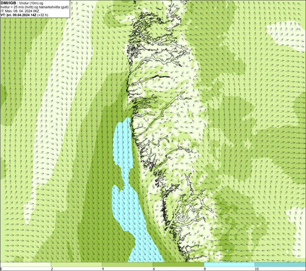This screenshot has height=271, width=306.
Task: Click the legend label '4'
Action: tap(103, 269)
